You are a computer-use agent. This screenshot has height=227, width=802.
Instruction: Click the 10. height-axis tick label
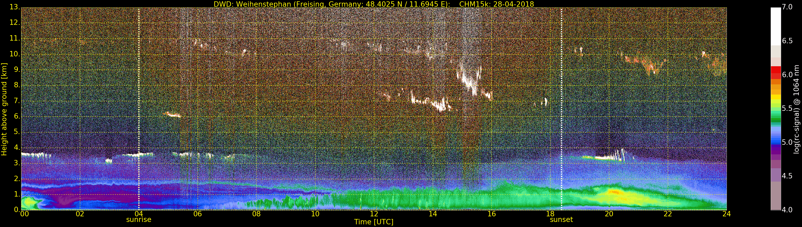[x=14, y=54]
